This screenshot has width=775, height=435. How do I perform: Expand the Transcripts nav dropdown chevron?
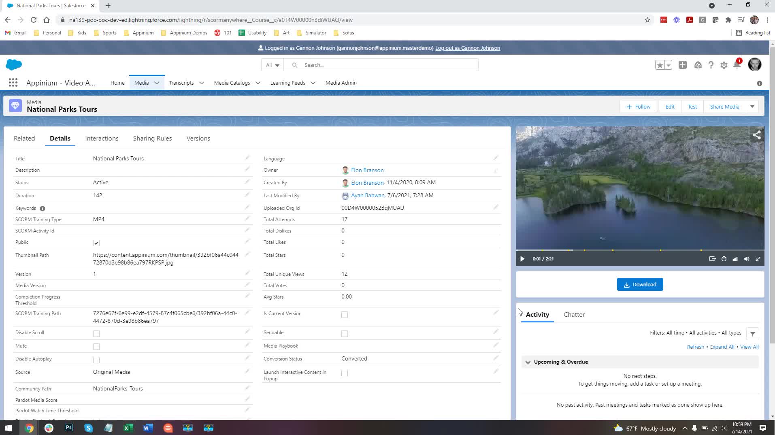[x=202, y=83]
